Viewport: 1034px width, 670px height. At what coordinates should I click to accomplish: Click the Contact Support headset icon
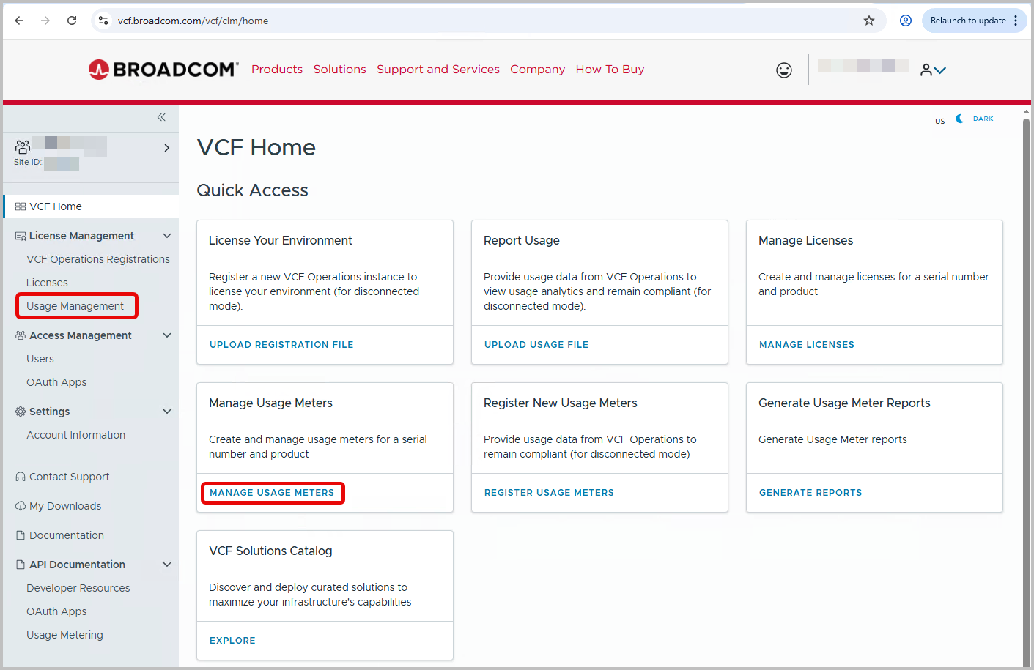[x=21, y=477]
